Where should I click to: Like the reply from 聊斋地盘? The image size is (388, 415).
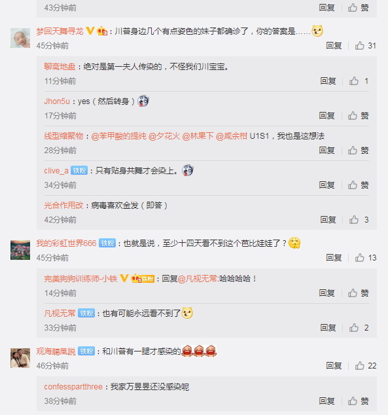click(359, 81)
